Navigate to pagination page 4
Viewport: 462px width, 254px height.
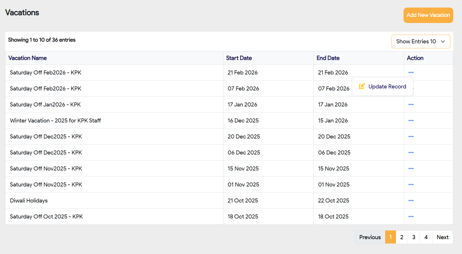426,237
